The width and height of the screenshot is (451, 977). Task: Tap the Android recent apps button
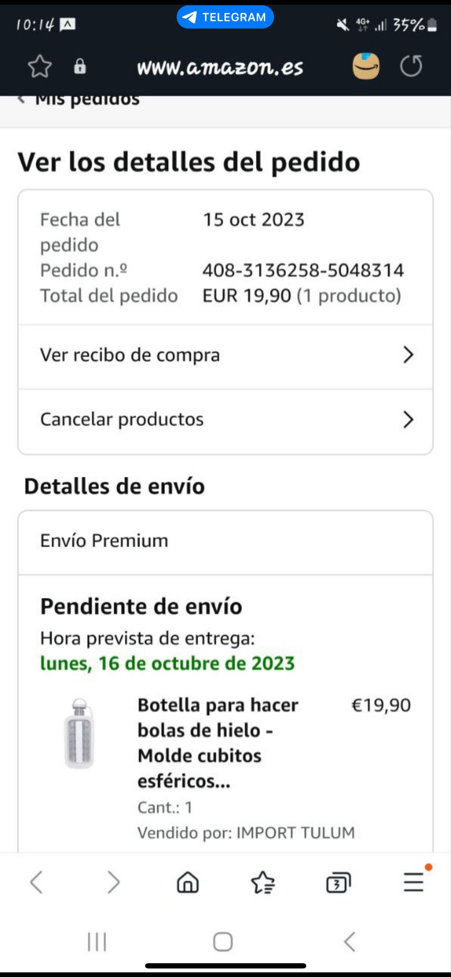97,942
